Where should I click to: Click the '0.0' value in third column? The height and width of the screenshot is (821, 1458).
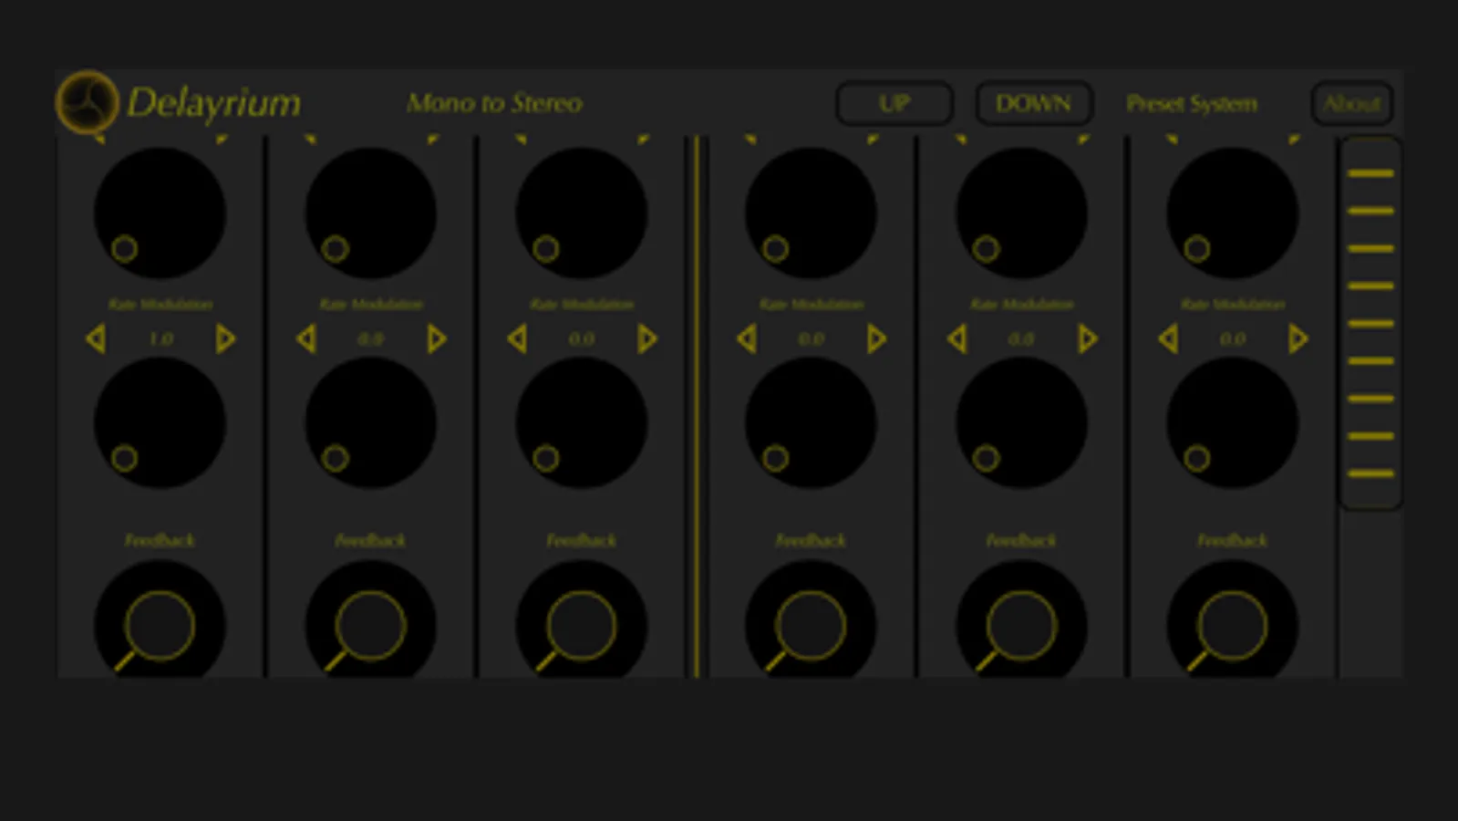tap(582, 339)
